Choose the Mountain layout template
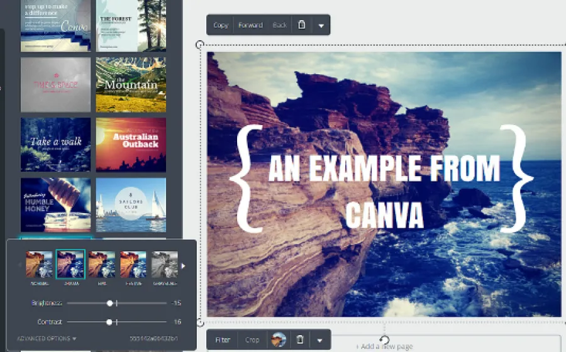 [x=131, y=85]
